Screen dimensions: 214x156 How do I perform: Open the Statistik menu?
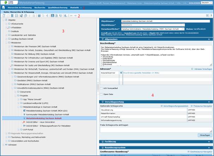tap(74, 8)
